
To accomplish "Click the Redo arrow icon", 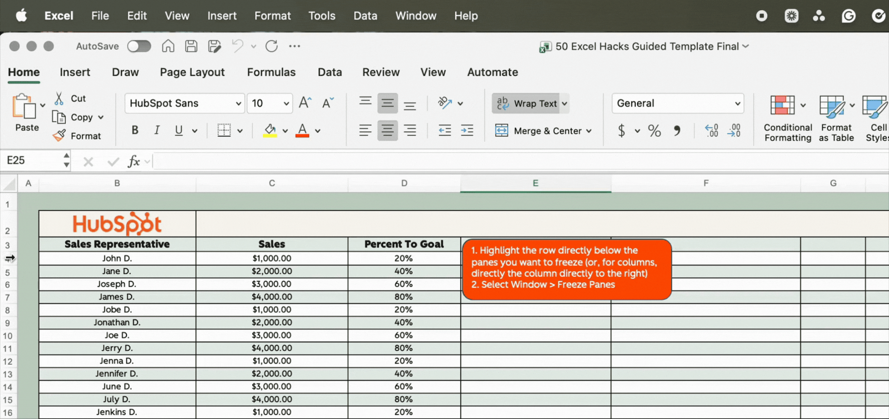I will click(272, 46).
